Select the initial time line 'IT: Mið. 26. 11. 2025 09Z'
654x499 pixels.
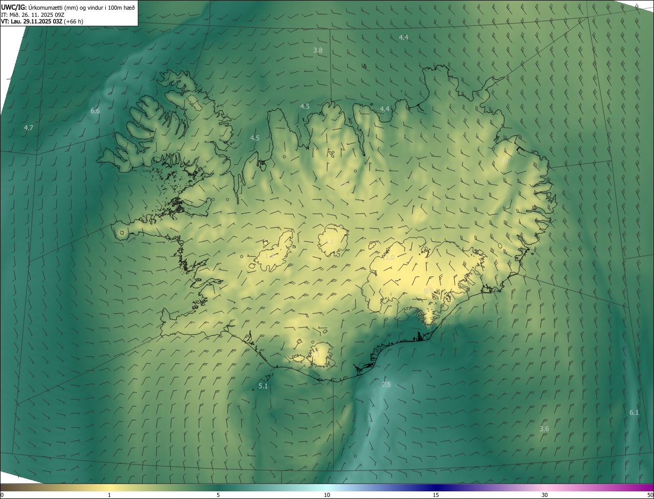tap(33, 14)
